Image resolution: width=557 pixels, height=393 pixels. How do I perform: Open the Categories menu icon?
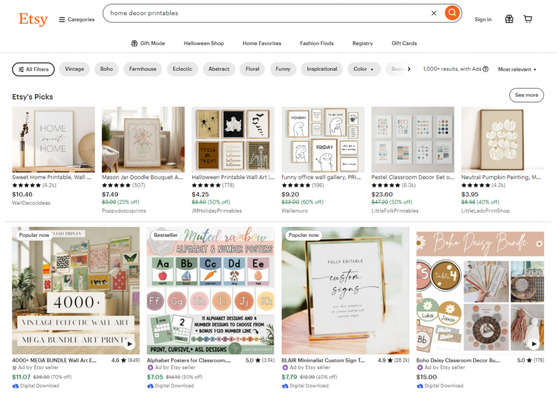click(x=61, y=19)
